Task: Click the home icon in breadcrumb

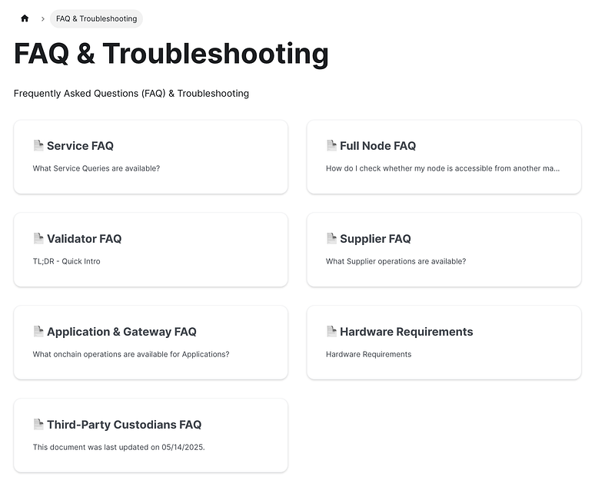Action: coord(25,18)
